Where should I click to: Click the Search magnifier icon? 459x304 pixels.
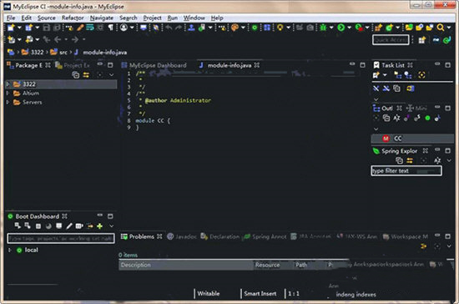[440, 28]
